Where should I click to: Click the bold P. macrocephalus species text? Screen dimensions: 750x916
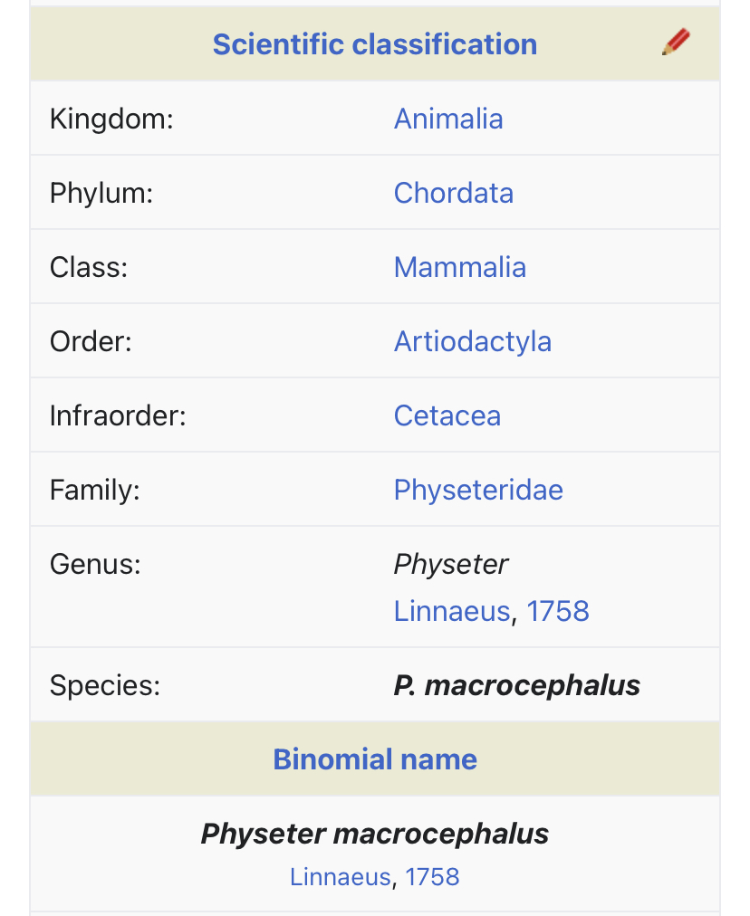point(517,685)
